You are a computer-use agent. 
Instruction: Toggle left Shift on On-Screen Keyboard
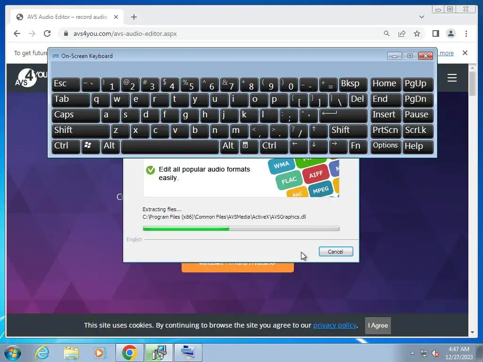(81, 131)
